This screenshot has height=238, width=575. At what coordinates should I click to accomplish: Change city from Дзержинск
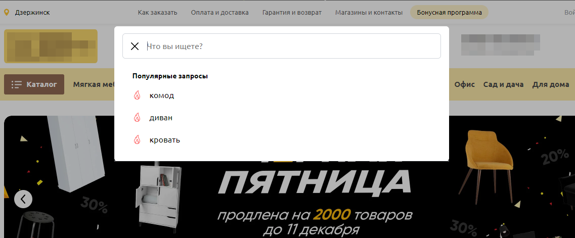tap(32, 12)
